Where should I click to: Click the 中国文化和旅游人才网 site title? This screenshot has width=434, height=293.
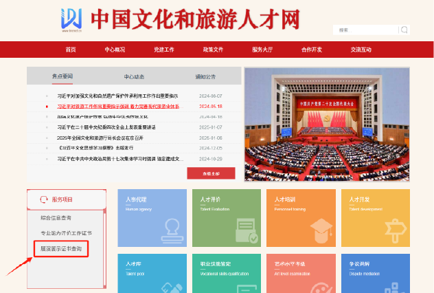[x=196, y=19]
